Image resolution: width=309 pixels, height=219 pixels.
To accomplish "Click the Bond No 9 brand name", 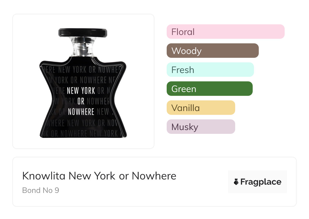I will [x=41, y=190].
